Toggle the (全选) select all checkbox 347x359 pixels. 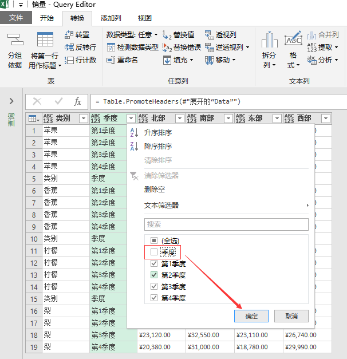(154, 240)
